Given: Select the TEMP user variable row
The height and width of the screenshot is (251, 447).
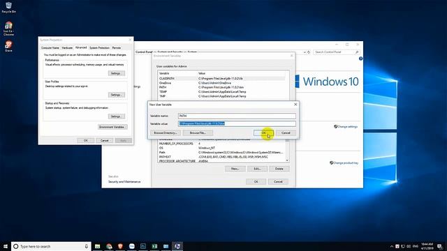Looking at the screenshot, I should 221,91.
